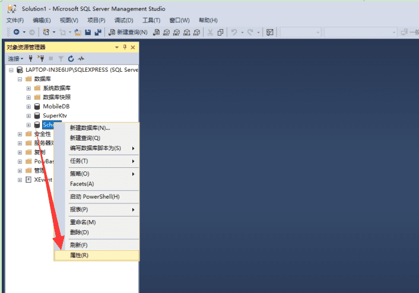Image resolution: width=419 pixels, height=293 pixels.
Task: Click the disconnect plug icon
Action: tap(40, 59)
